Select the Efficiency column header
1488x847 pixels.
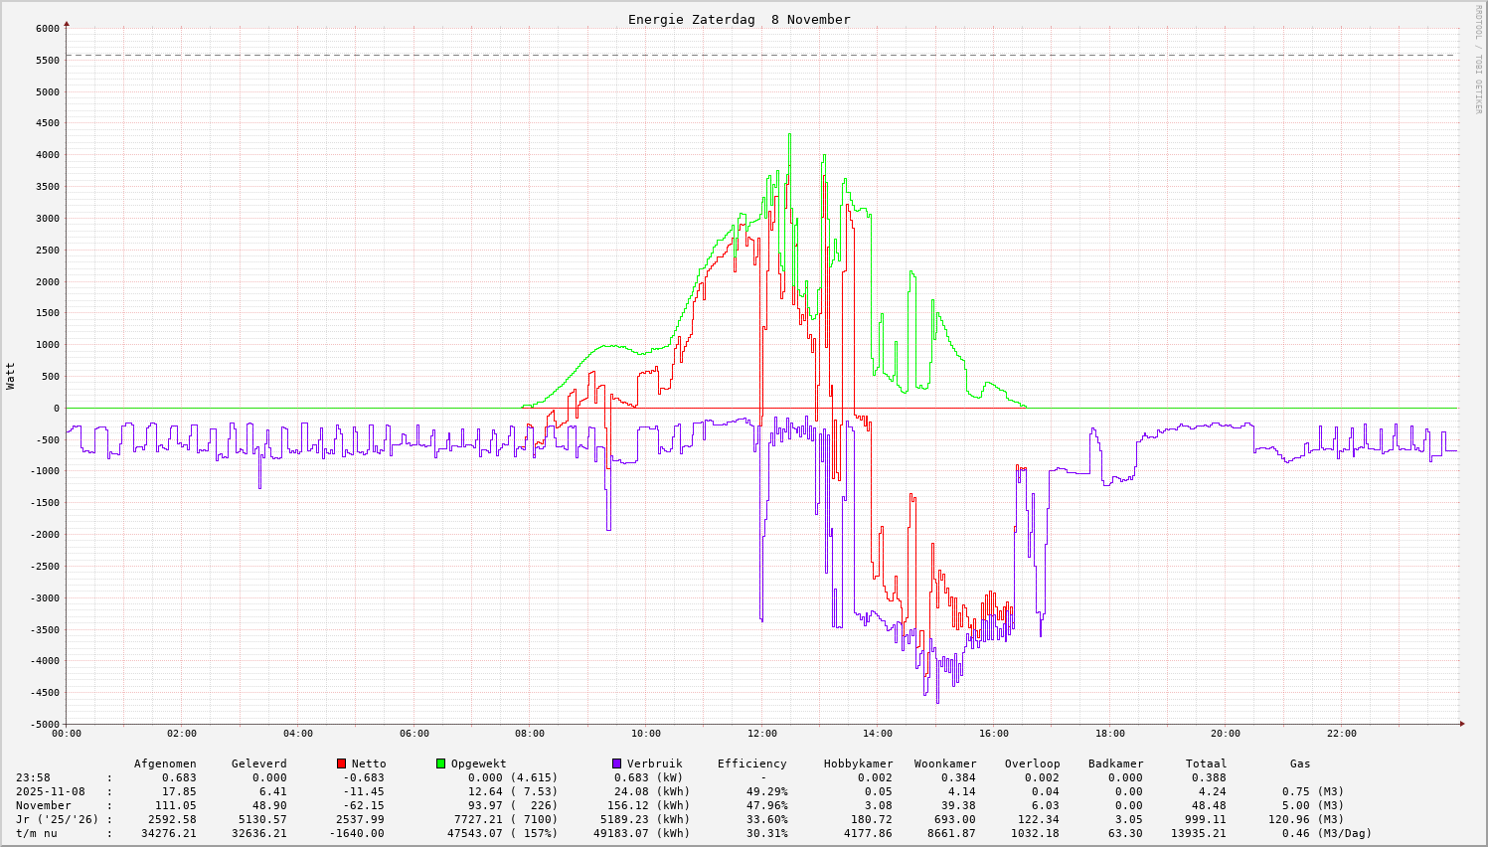click(x=751, y=763)
